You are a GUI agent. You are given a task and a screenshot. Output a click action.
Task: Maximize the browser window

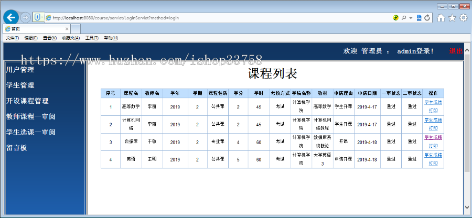tap(452, 6)
